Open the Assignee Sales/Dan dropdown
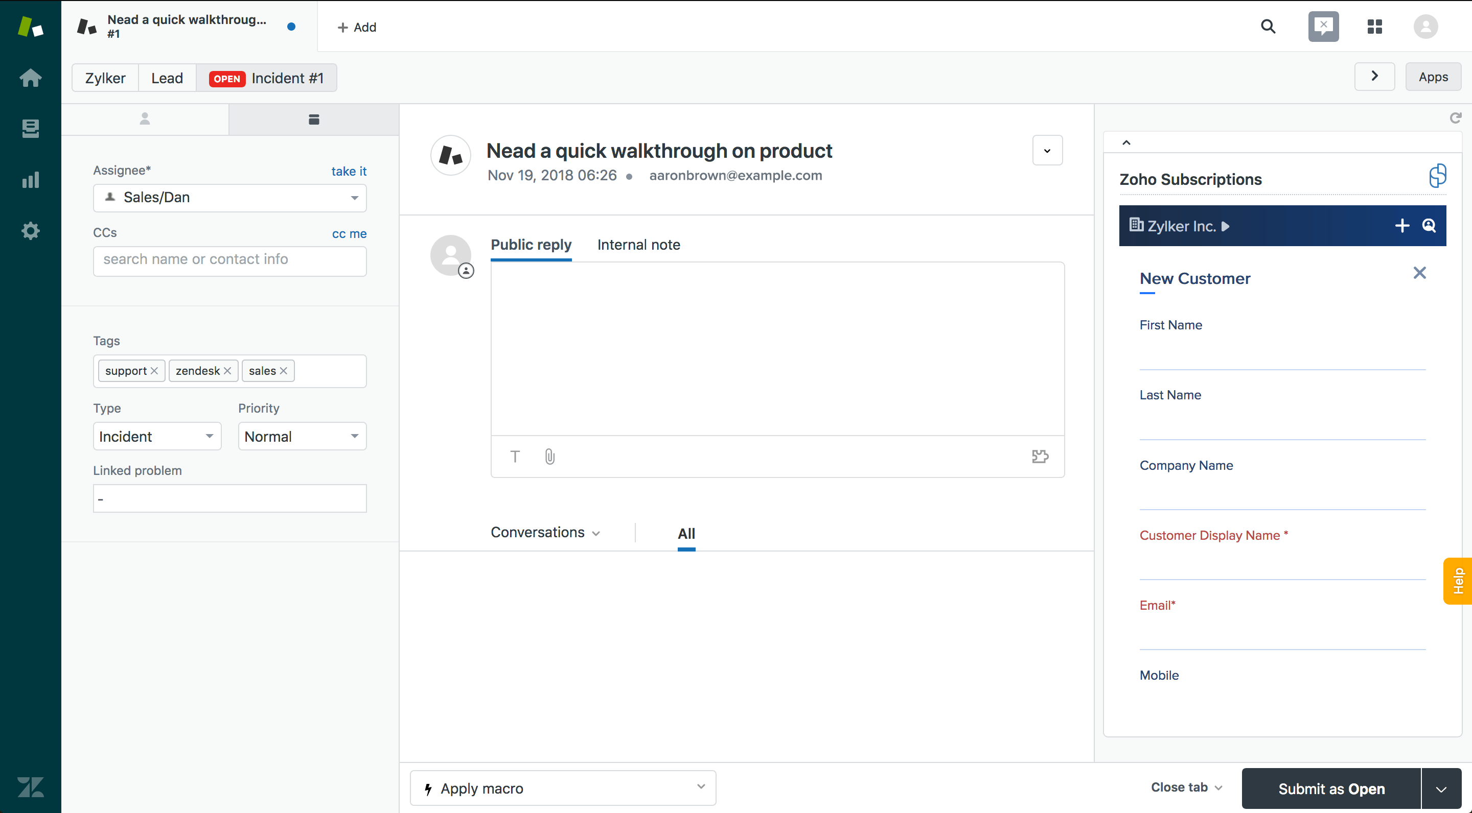The width and height of the screenshot is (1472, 813). (x=229, y=198)
